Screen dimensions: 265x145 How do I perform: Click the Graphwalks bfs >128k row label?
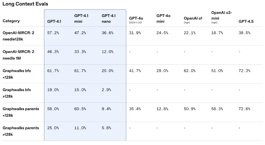(17, 93)
